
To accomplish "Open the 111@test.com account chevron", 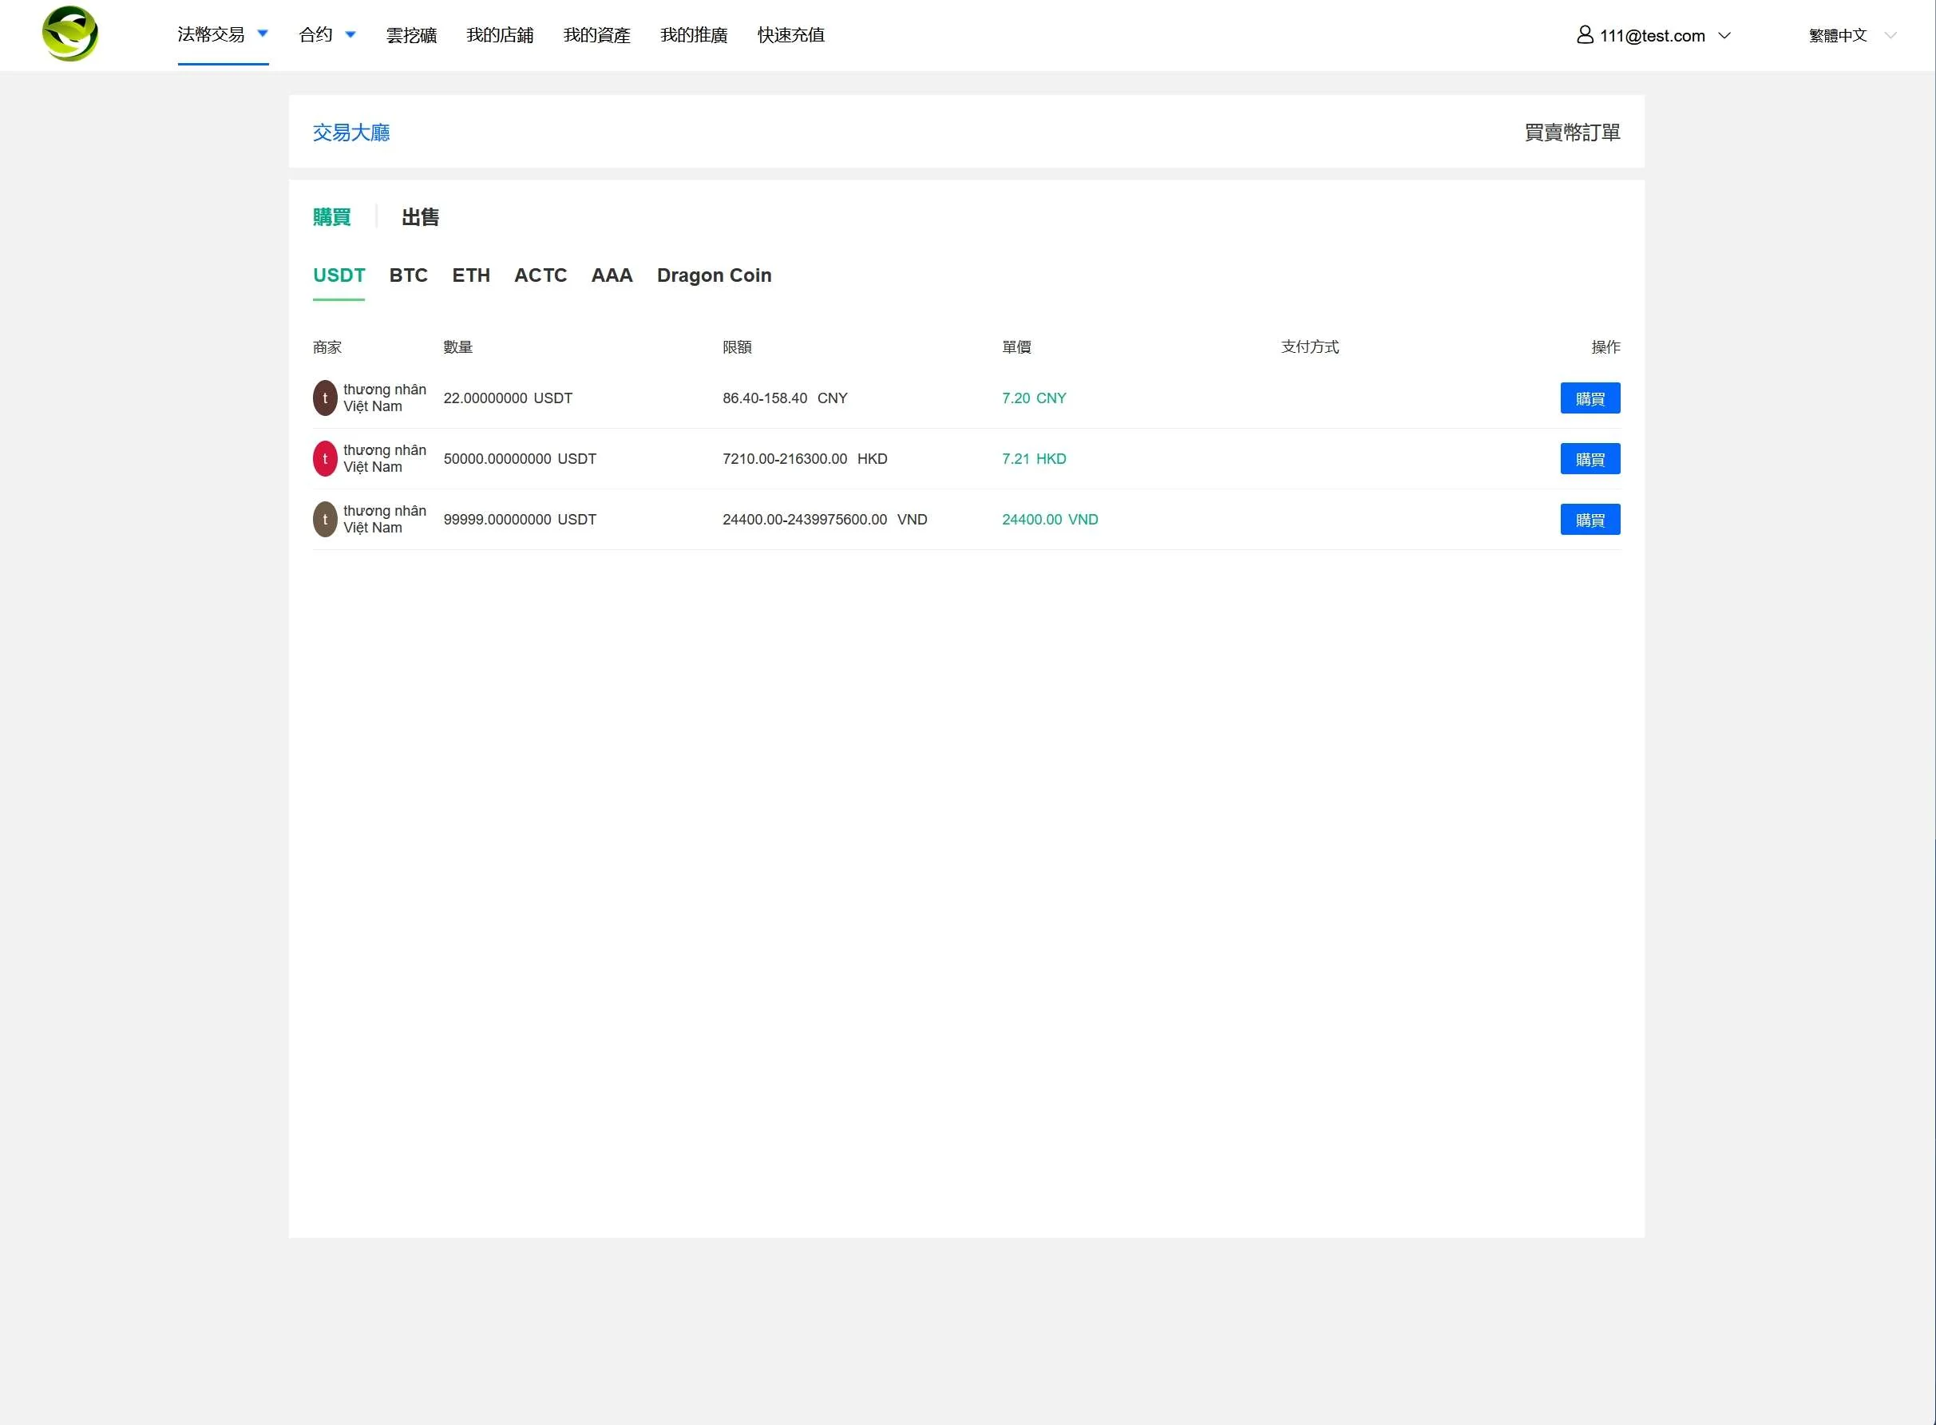I will [x=1724, y=35].
